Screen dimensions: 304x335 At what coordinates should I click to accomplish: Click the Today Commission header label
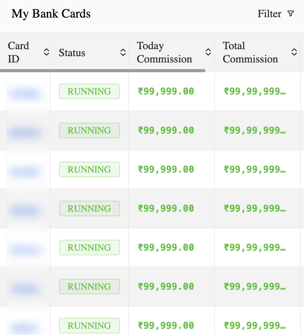pos(165,52)
